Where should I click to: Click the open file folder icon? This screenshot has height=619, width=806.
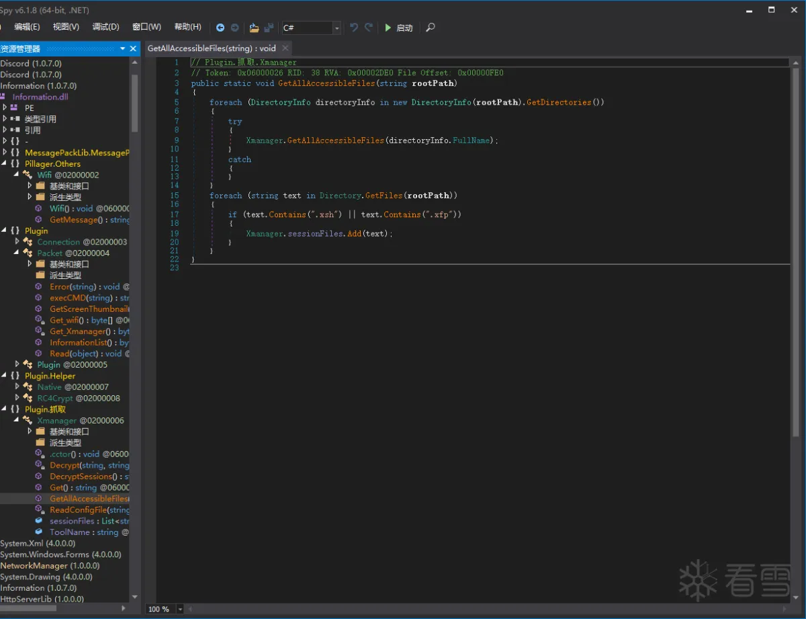pos(254,28)
